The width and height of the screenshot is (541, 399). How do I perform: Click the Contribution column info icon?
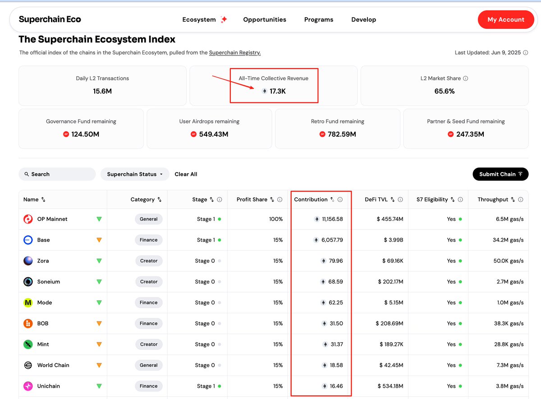(340, 199)
